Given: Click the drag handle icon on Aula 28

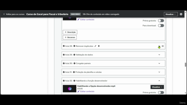Looking at the screenshot, I should point(163,46).
